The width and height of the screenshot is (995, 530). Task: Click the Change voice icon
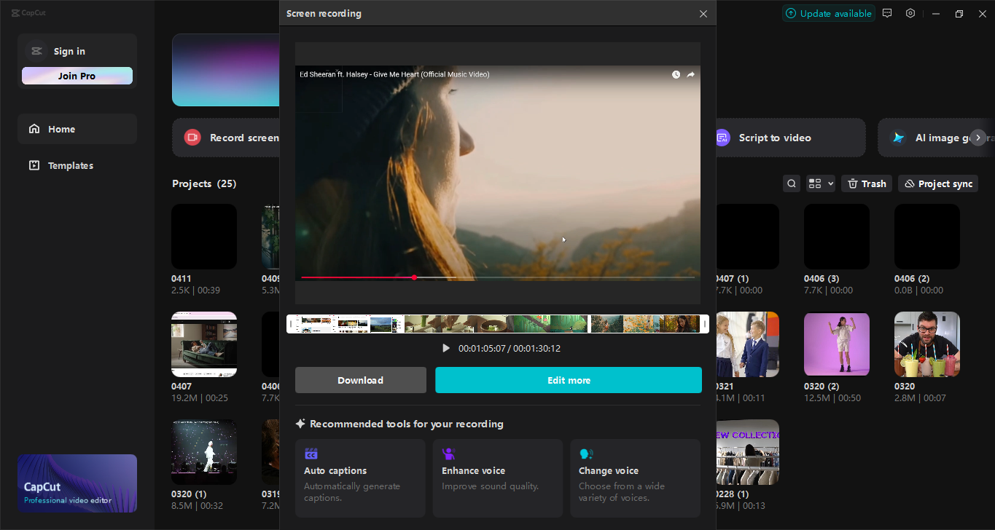(586, 454)
